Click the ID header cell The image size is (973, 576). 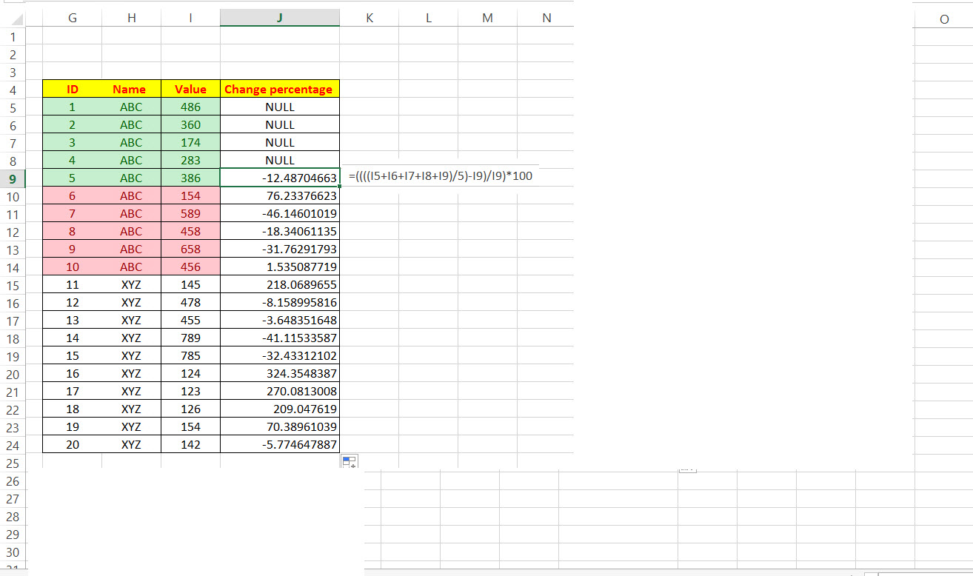click(73, 89)
